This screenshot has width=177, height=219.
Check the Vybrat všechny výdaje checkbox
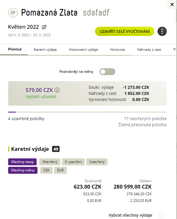pos(161,215)
